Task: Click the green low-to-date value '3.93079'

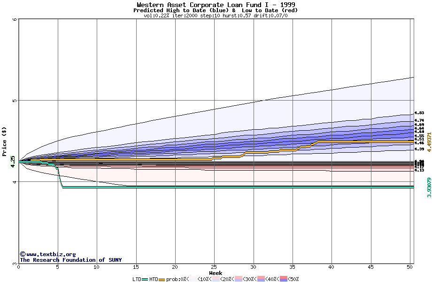Action: (429, 188)
